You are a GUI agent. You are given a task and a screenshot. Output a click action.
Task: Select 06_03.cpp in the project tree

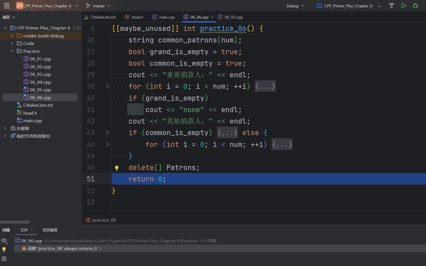coord(40,74)
